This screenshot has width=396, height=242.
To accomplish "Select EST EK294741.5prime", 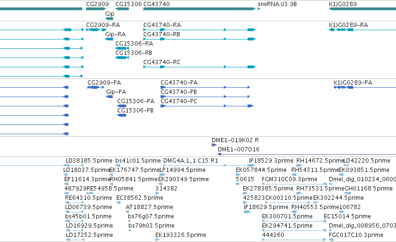I will tap(287, 226).
